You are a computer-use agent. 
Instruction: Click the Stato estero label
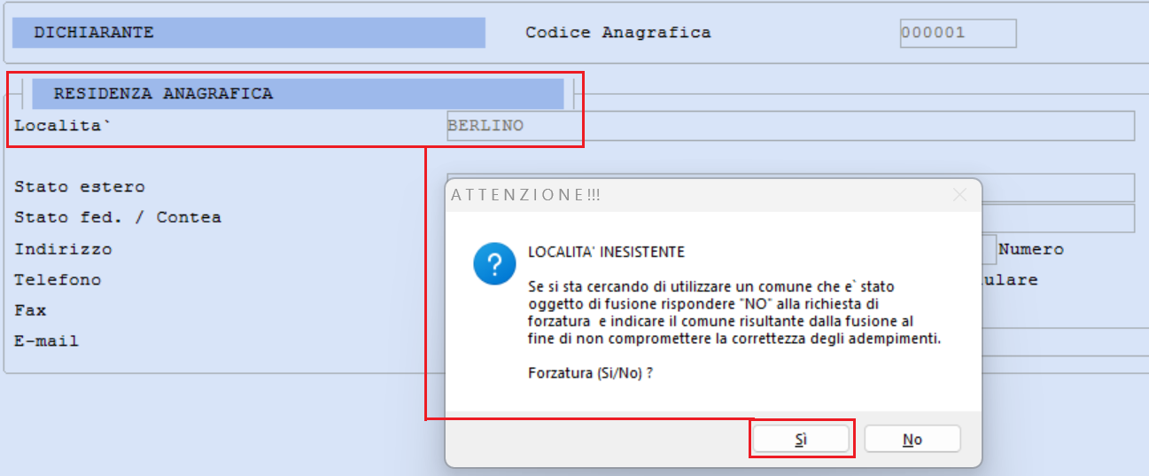[x=80, y=187]
